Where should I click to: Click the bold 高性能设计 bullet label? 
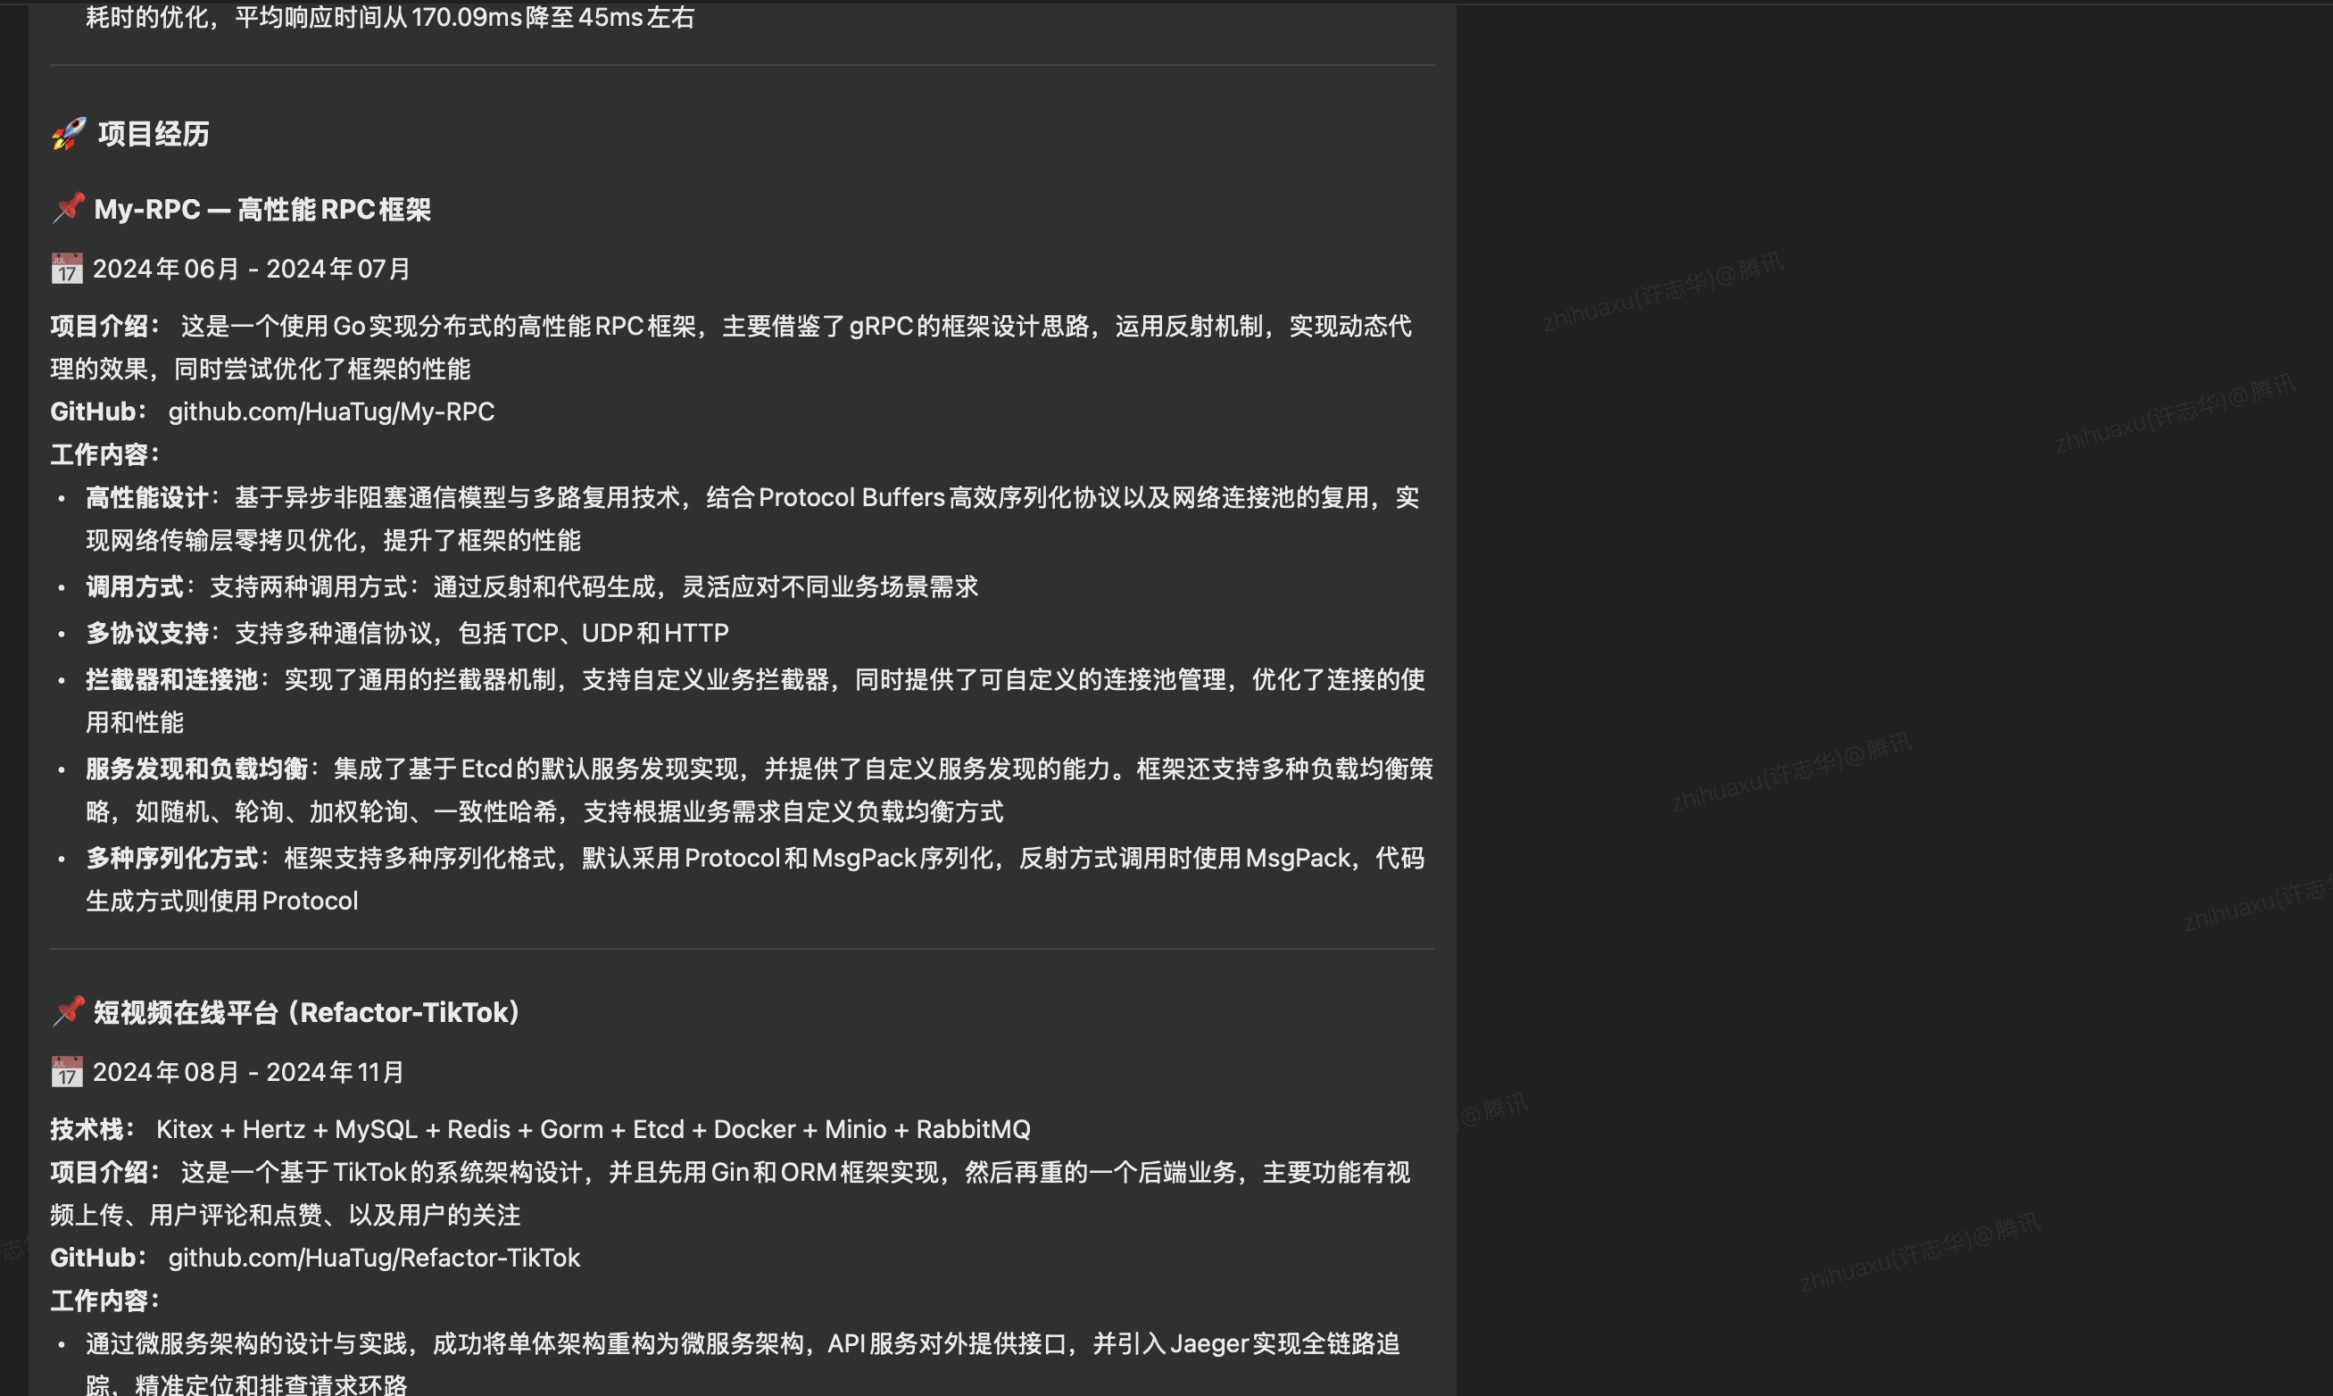point(146,498)
